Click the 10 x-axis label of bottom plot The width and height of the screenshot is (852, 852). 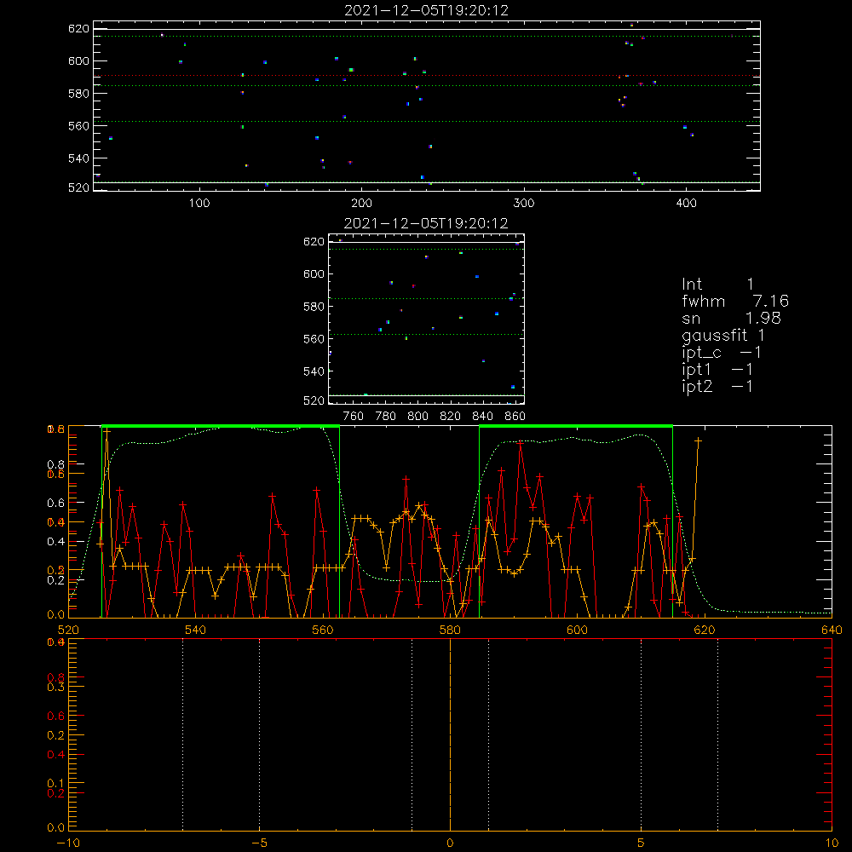click(x=832, y=843)
